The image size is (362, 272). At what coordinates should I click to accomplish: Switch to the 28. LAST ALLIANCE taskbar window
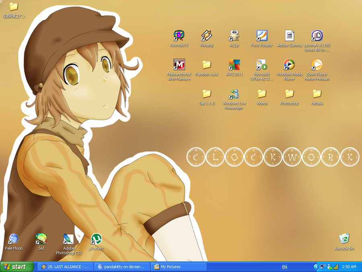66,267
